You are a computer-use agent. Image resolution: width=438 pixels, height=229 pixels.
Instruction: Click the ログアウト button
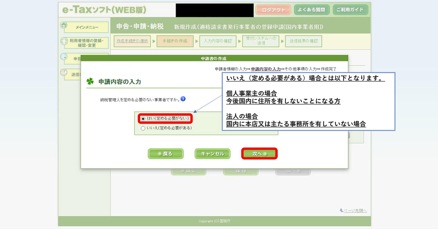pos(273,10)
